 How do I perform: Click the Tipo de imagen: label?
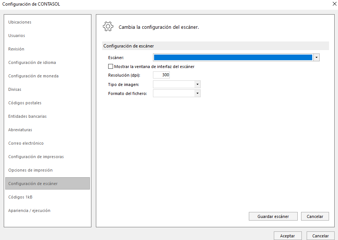tap(123, 84)
